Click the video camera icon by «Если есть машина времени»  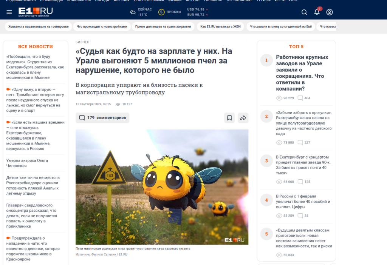[8, 122]
